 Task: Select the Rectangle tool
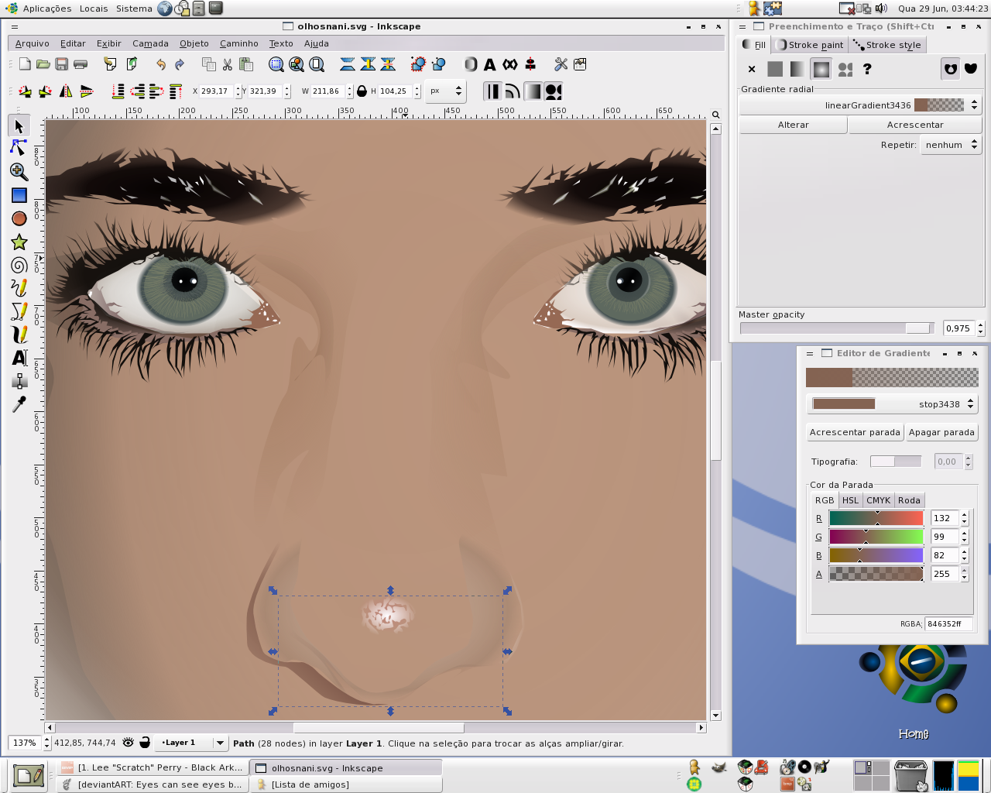point(19,195)
